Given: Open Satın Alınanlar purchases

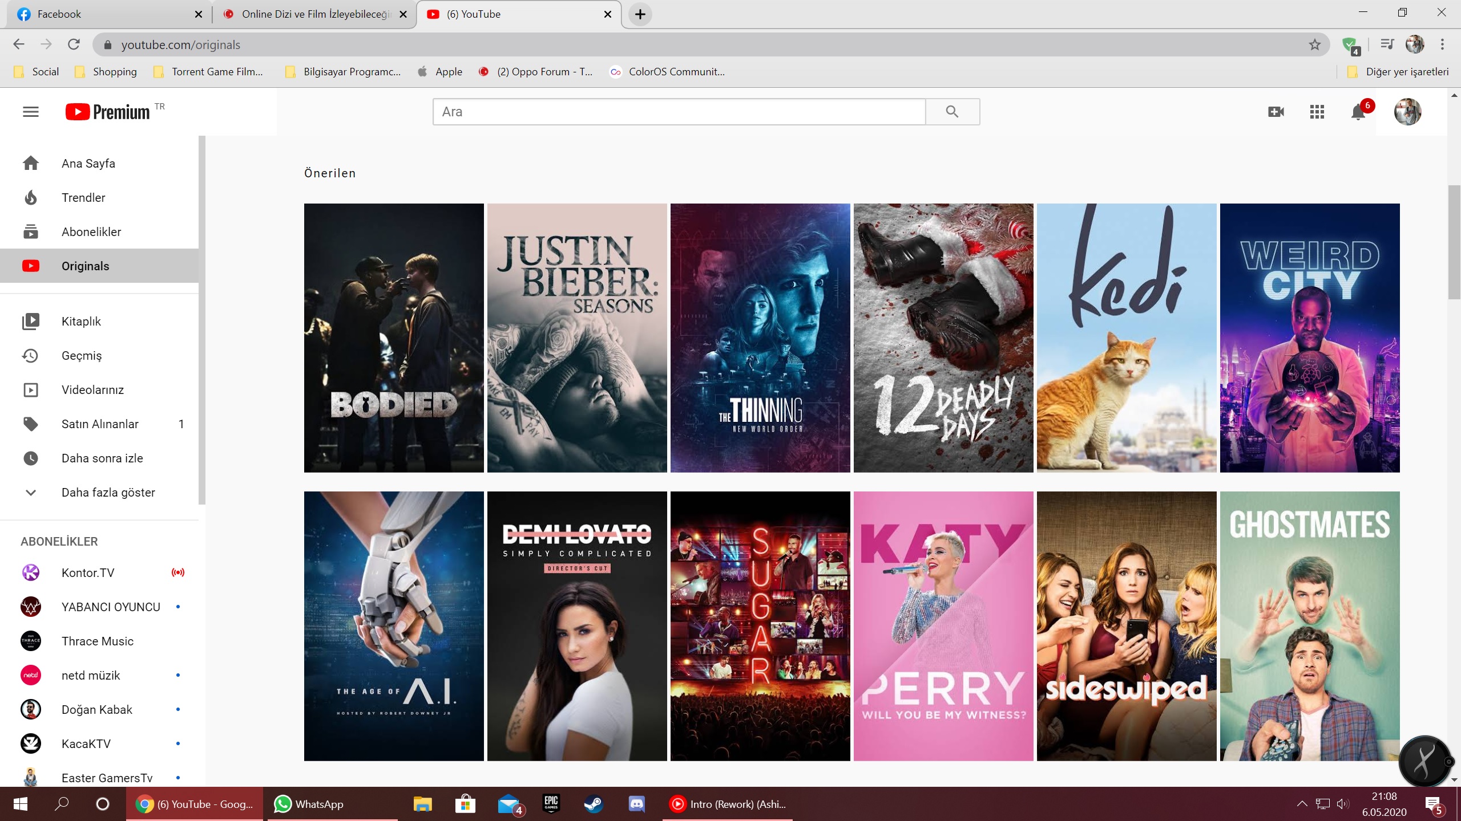Looking at the screenshot, I should (x=99, y=424).
